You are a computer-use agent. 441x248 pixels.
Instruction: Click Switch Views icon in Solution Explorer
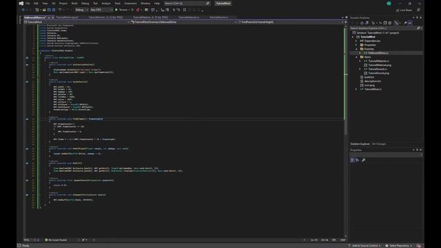coord(367,23)
